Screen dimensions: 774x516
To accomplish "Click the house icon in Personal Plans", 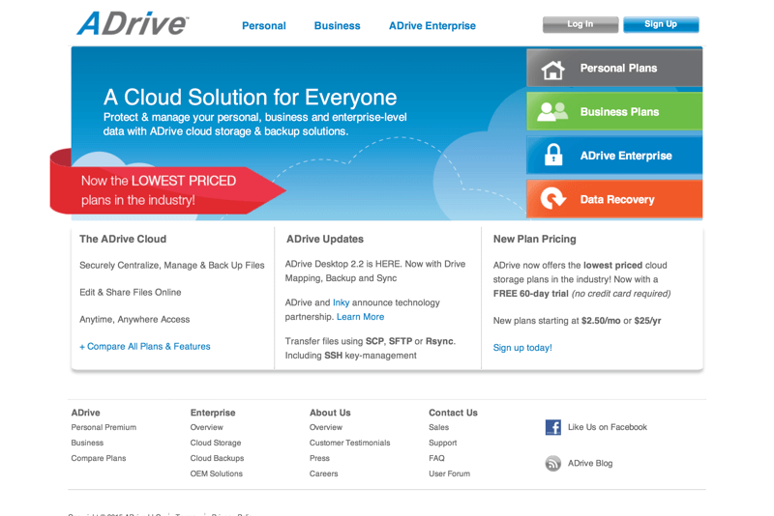I will point(552,70).
